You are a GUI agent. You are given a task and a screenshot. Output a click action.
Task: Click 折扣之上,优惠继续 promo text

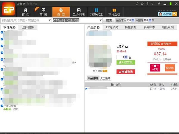pyautogui.click(x=162, y=60)
